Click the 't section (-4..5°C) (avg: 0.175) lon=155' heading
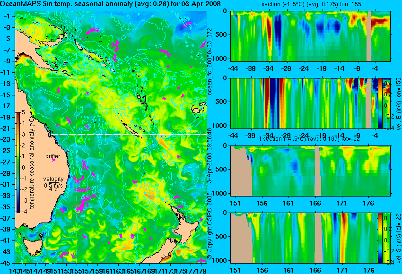 310,4
